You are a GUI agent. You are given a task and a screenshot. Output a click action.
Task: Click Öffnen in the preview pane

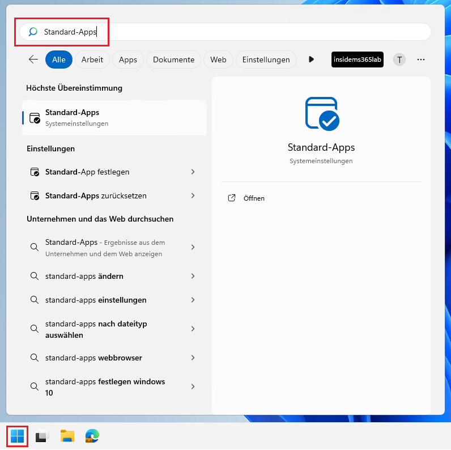(253, 198)
